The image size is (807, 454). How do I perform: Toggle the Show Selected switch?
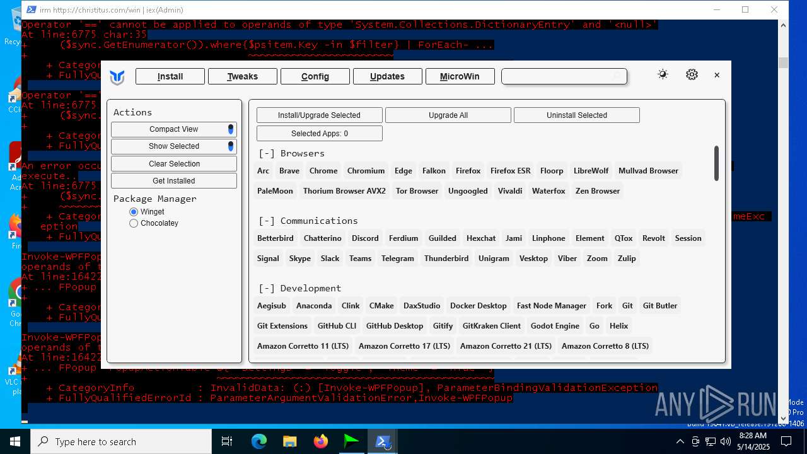pos(231,146)
